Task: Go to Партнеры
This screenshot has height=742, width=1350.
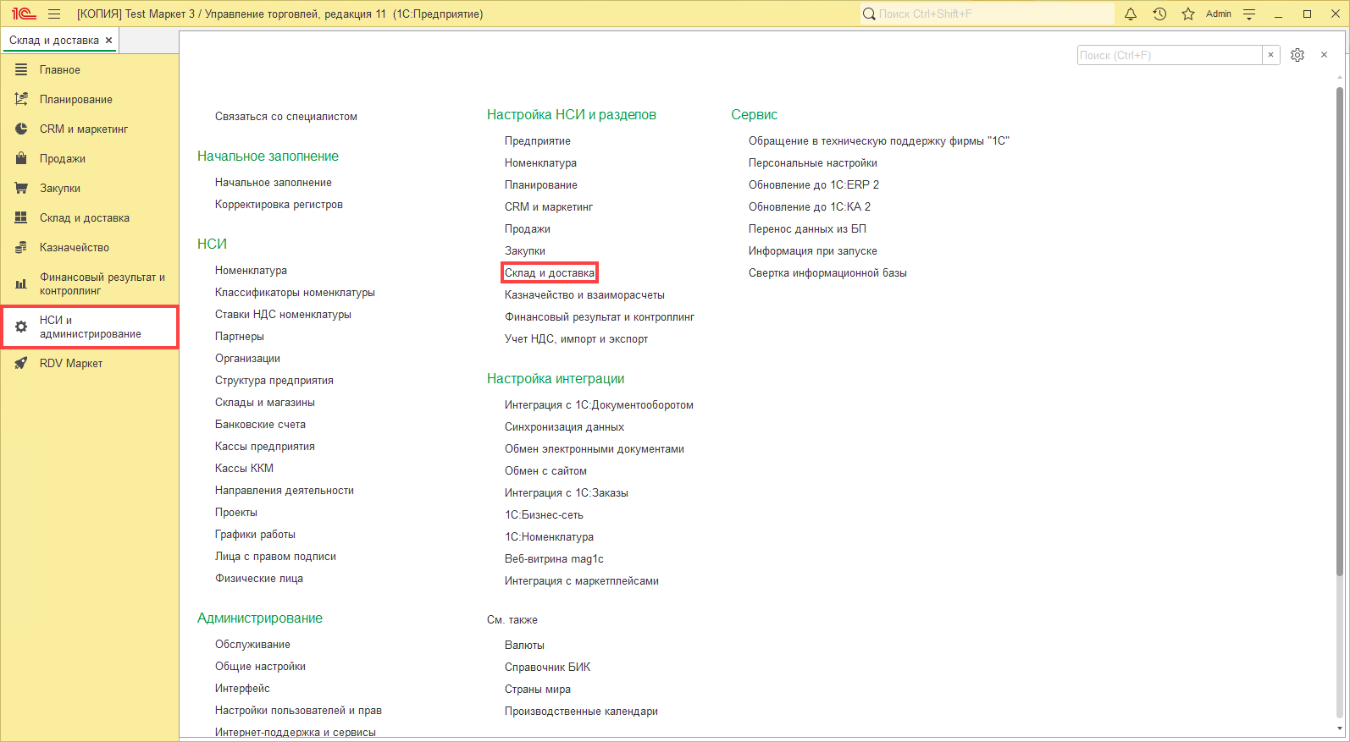Action: click(x=240, y=336)
